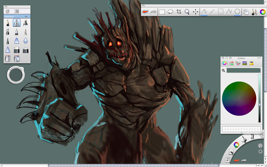Toggle the Freehand stroke drawing style
Image resolution: width=267 pixels, height=167 pixels.
coord(204,12)
